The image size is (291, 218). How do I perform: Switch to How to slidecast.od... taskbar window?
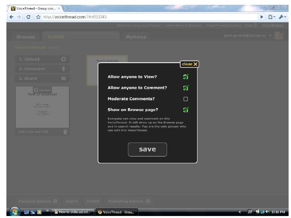click(73, 212)
